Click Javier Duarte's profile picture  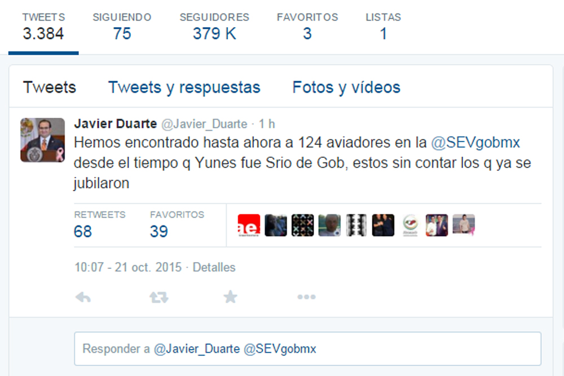tap(42, 140)
